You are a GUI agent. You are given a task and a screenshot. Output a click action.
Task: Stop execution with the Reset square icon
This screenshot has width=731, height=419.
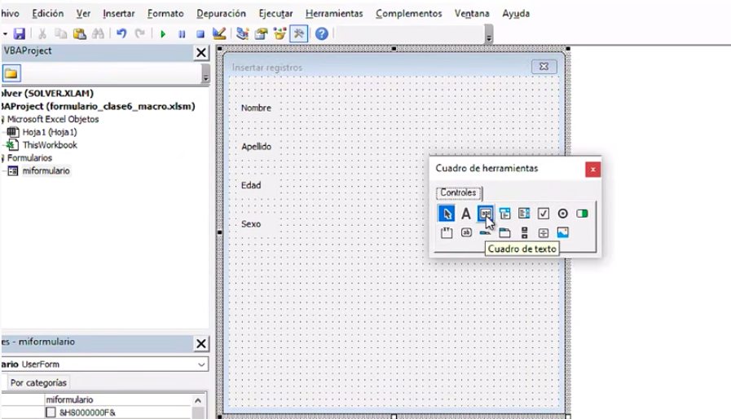click(200, 34)
